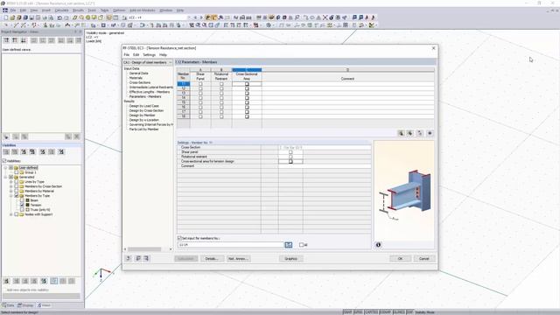
Task: Open the LC2 load case dropdown in toolbar
Action: pos(189,17)
